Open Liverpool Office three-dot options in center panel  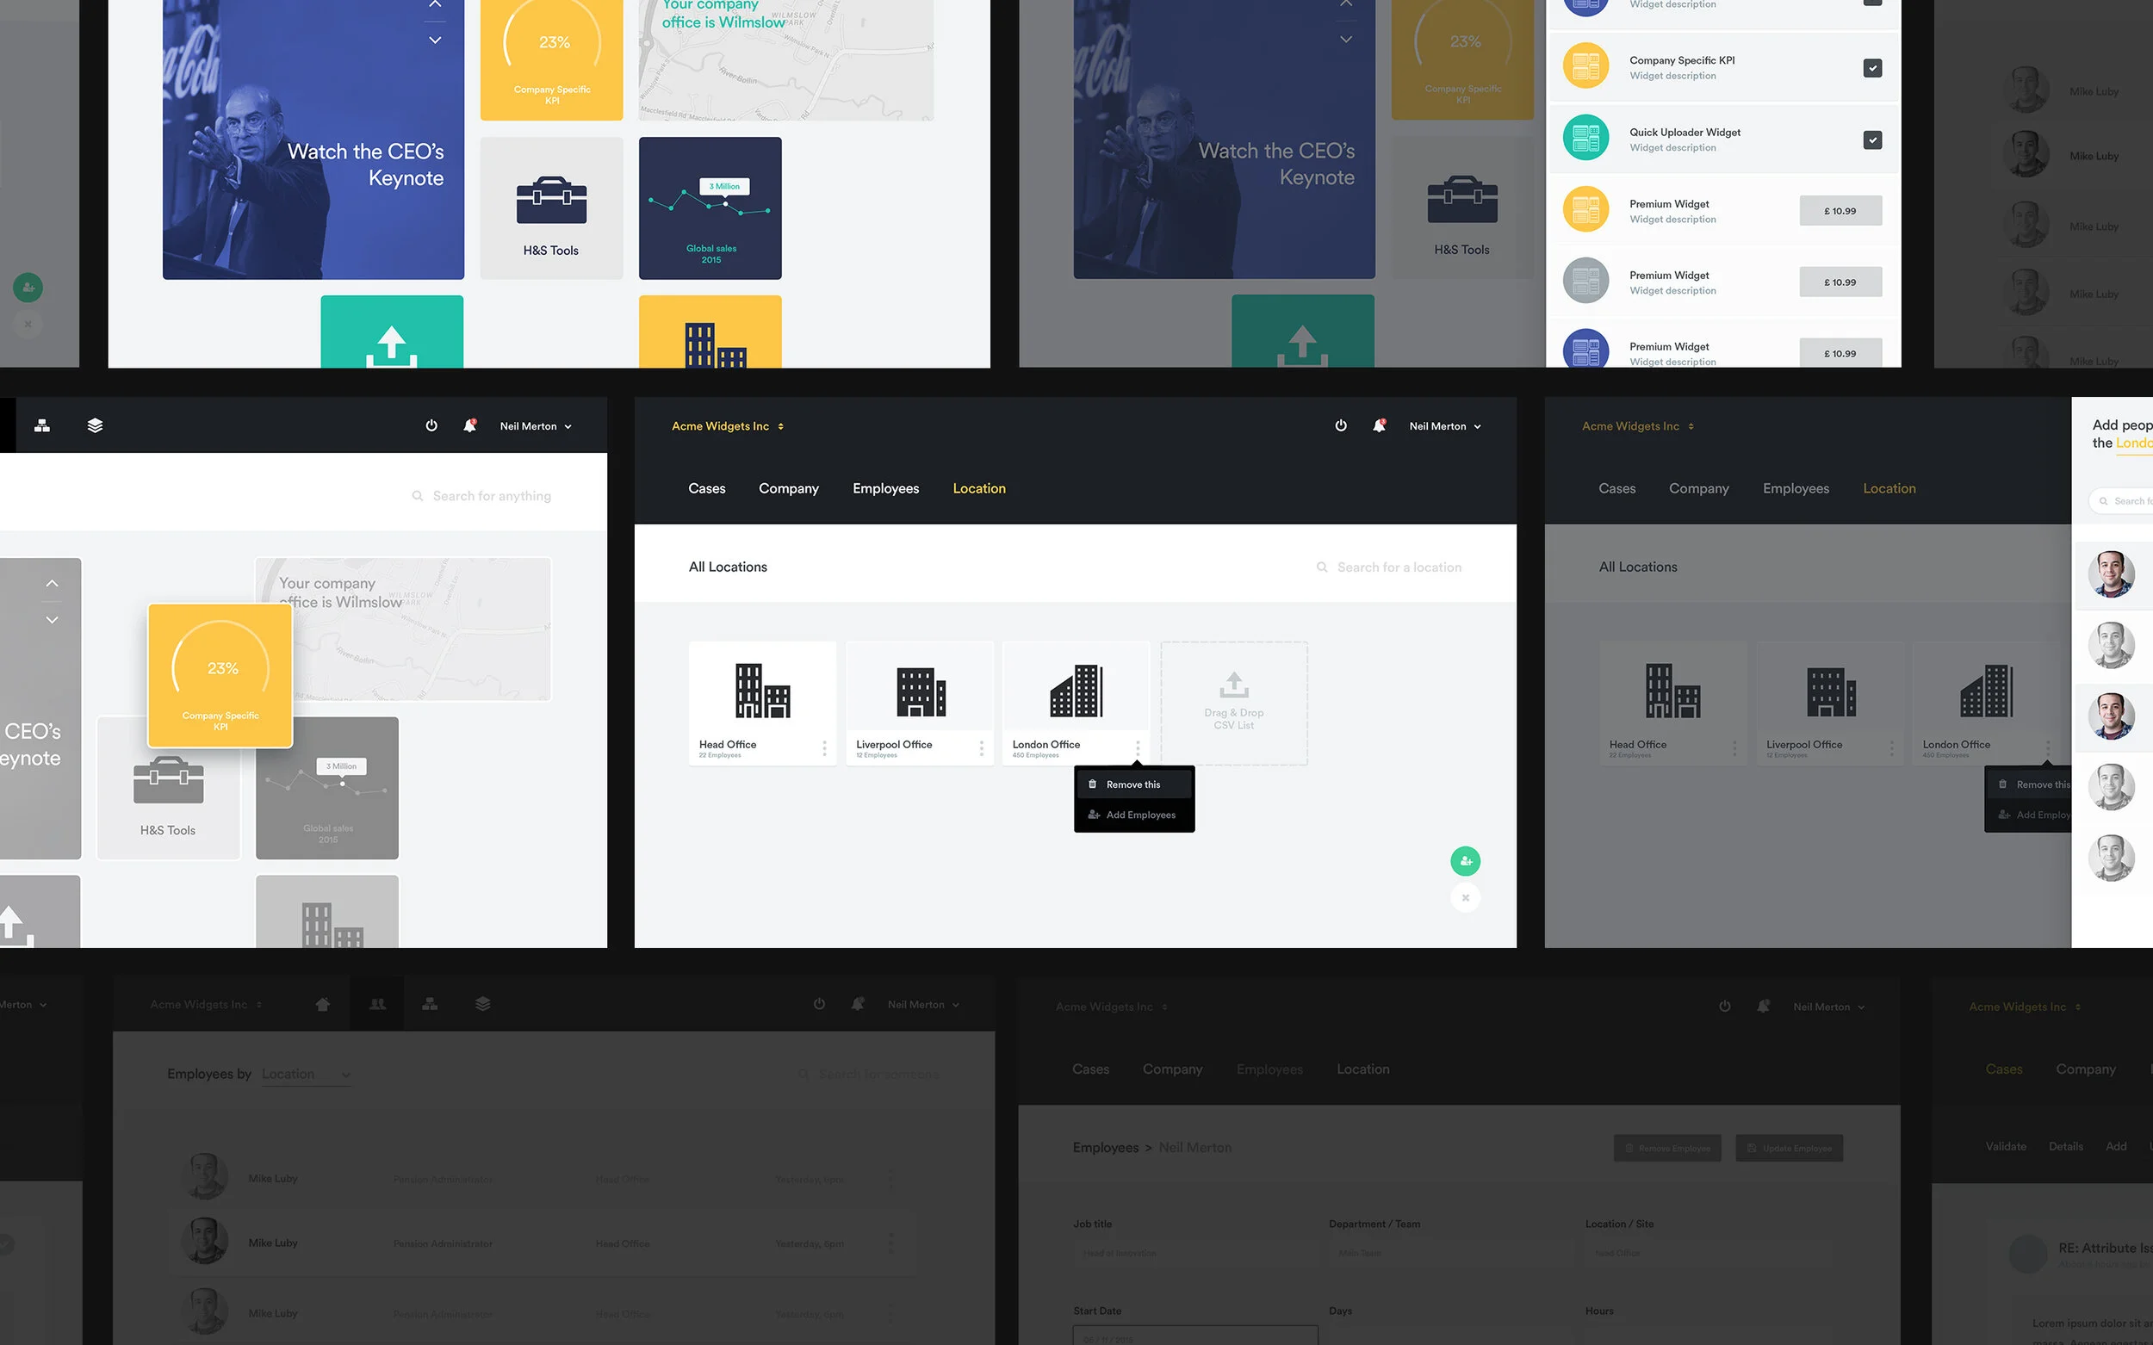point(981,748)
